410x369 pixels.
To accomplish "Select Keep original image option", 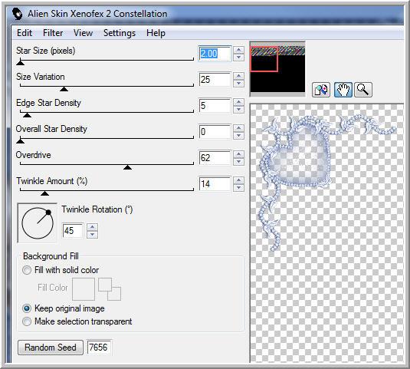I will [x=27, y=308].
